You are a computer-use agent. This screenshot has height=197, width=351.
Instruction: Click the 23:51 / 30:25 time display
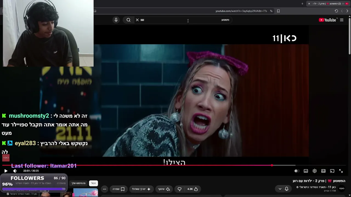pyautogui.click(x=31, y=171)
